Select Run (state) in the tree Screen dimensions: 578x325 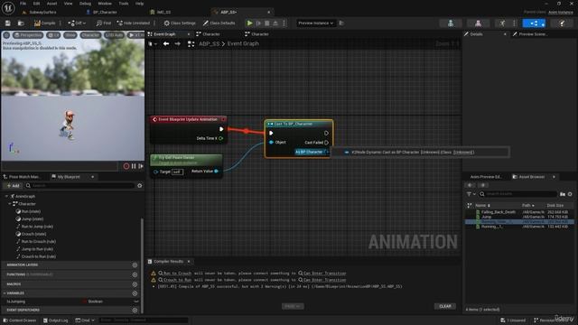pyautogui.click(x=31, y=211)
